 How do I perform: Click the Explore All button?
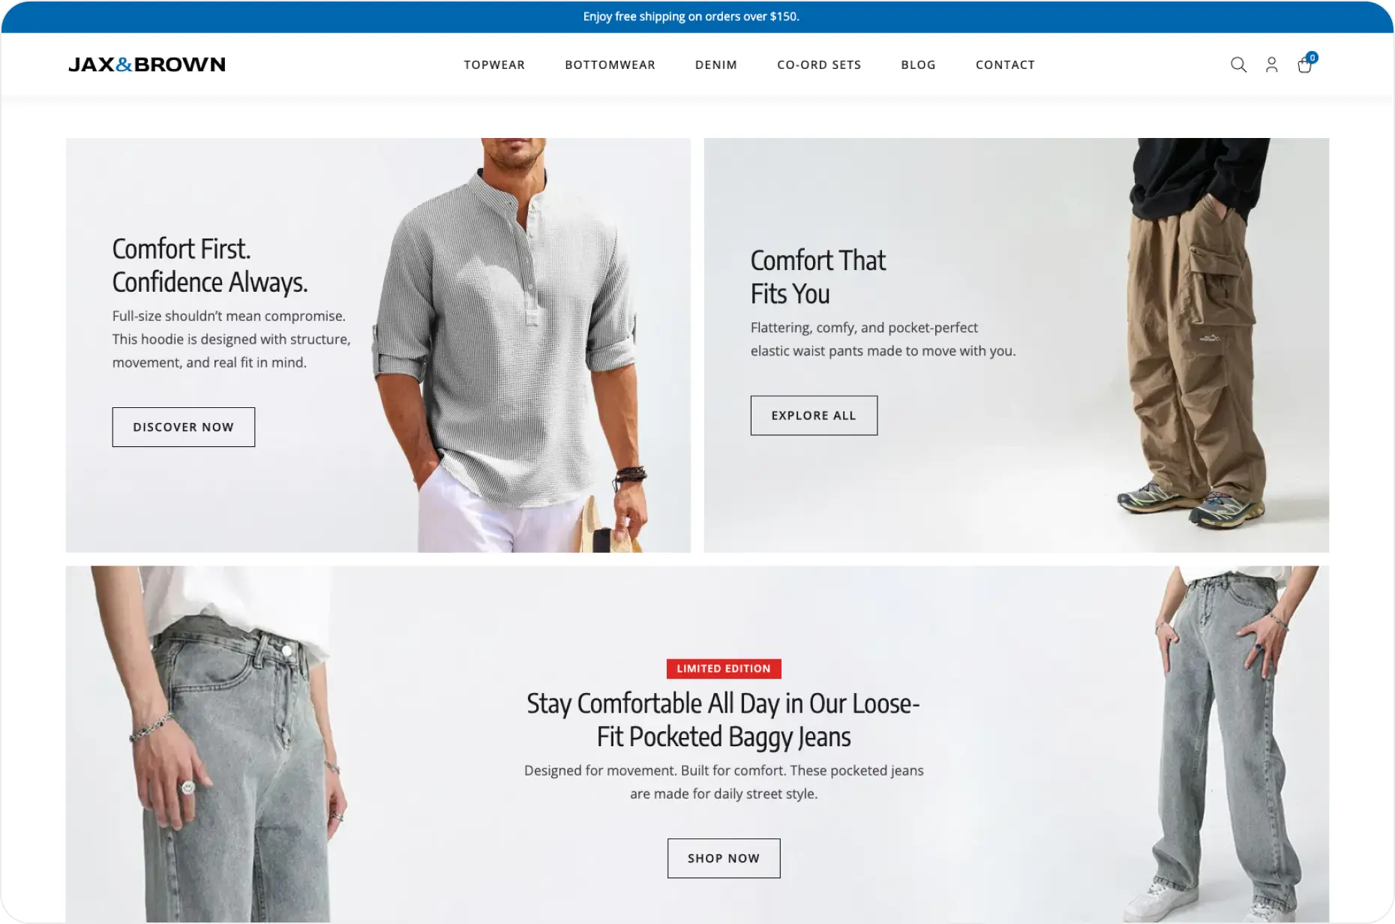(814, 415)
